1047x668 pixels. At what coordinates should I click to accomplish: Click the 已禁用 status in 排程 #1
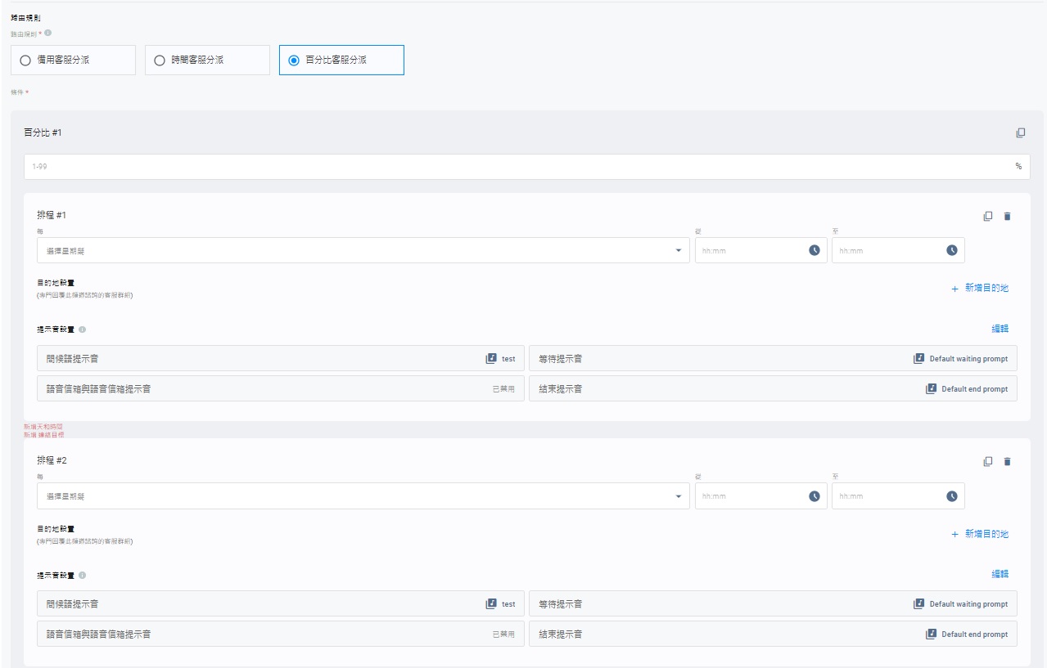[503, 389]
